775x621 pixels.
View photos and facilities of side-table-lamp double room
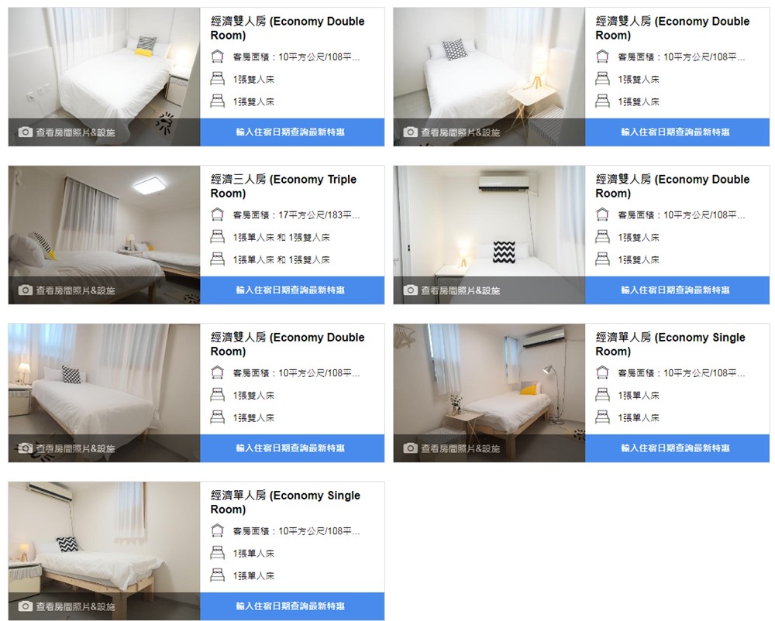pos(460,132)
